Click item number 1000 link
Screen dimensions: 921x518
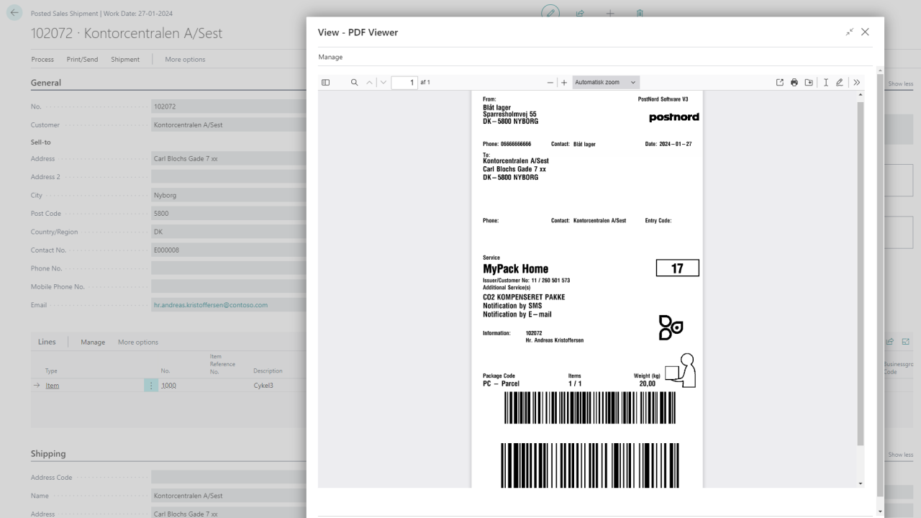pyautogui.click(x=168, y=386)
